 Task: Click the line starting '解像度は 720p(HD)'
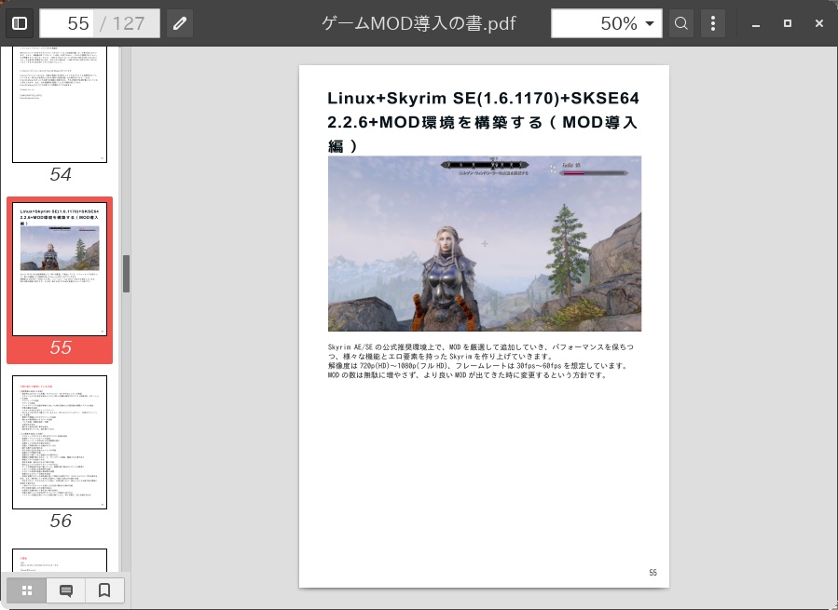pyautogui.click(x=477, y=366)
